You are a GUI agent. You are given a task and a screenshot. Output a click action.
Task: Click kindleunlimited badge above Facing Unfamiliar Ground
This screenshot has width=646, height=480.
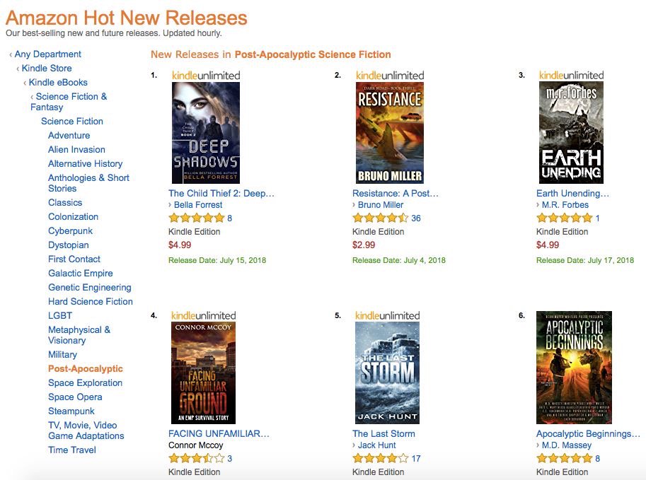[204, 316]
